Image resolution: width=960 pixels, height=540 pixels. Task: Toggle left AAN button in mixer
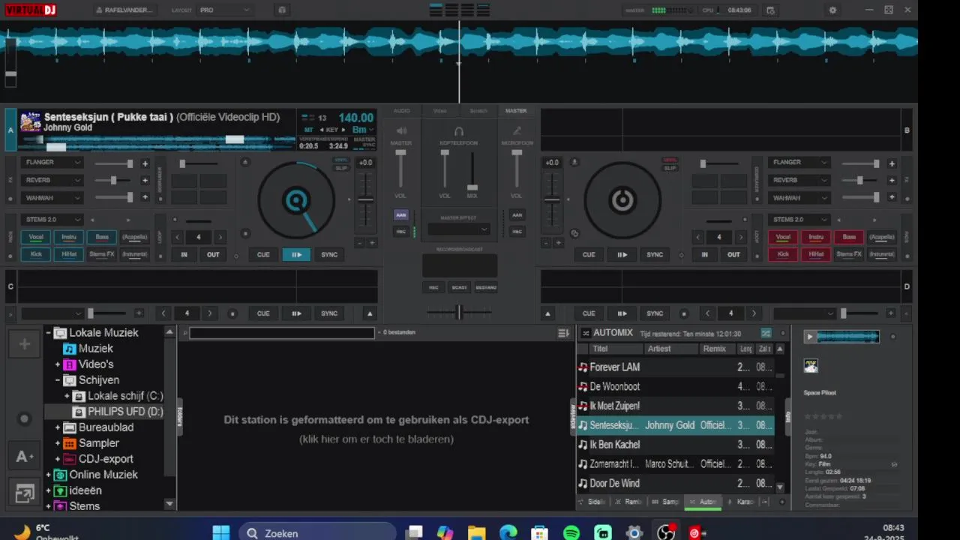pyautogui.click(x=401, y=214)
